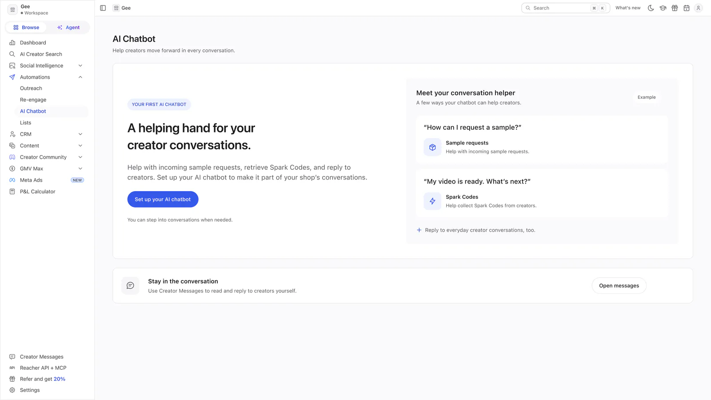
Task: Select AI Chatbot in the sidebar
Action: 52,112
